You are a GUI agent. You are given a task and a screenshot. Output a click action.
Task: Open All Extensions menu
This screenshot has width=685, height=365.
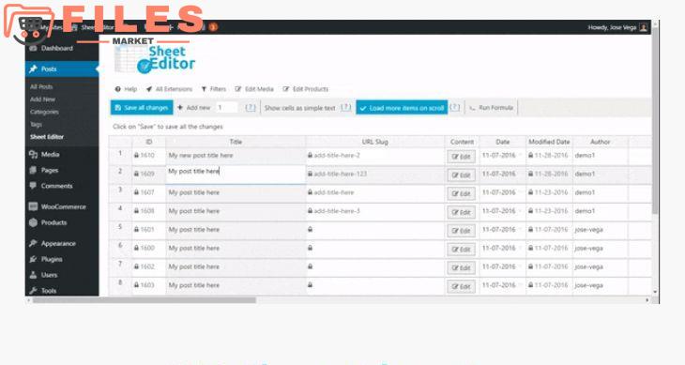tap(169, 89)
